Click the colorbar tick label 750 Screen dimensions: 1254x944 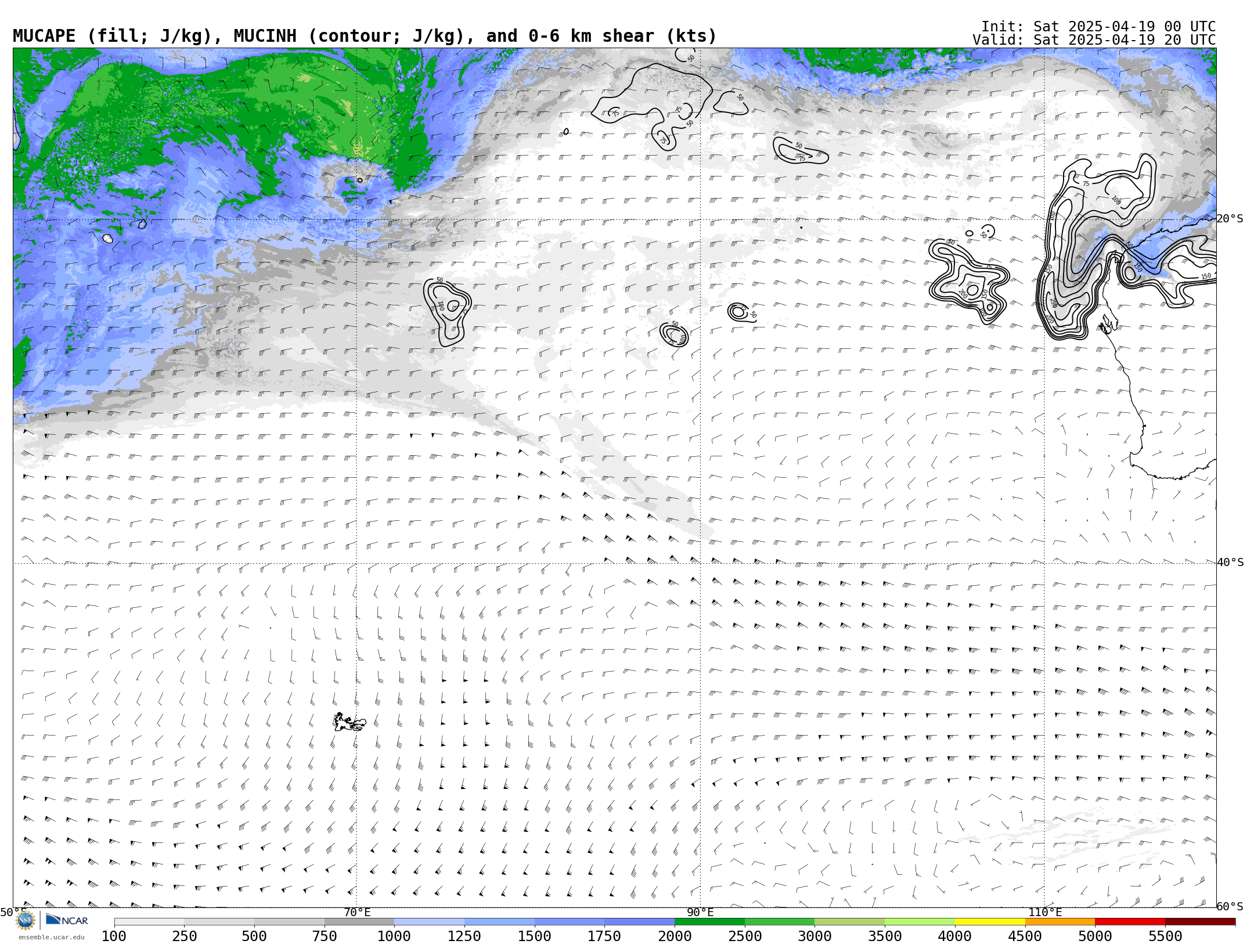[x=325, y=936]
